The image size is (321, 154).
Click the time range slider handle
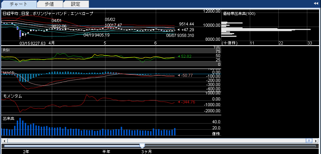point(142,146)
